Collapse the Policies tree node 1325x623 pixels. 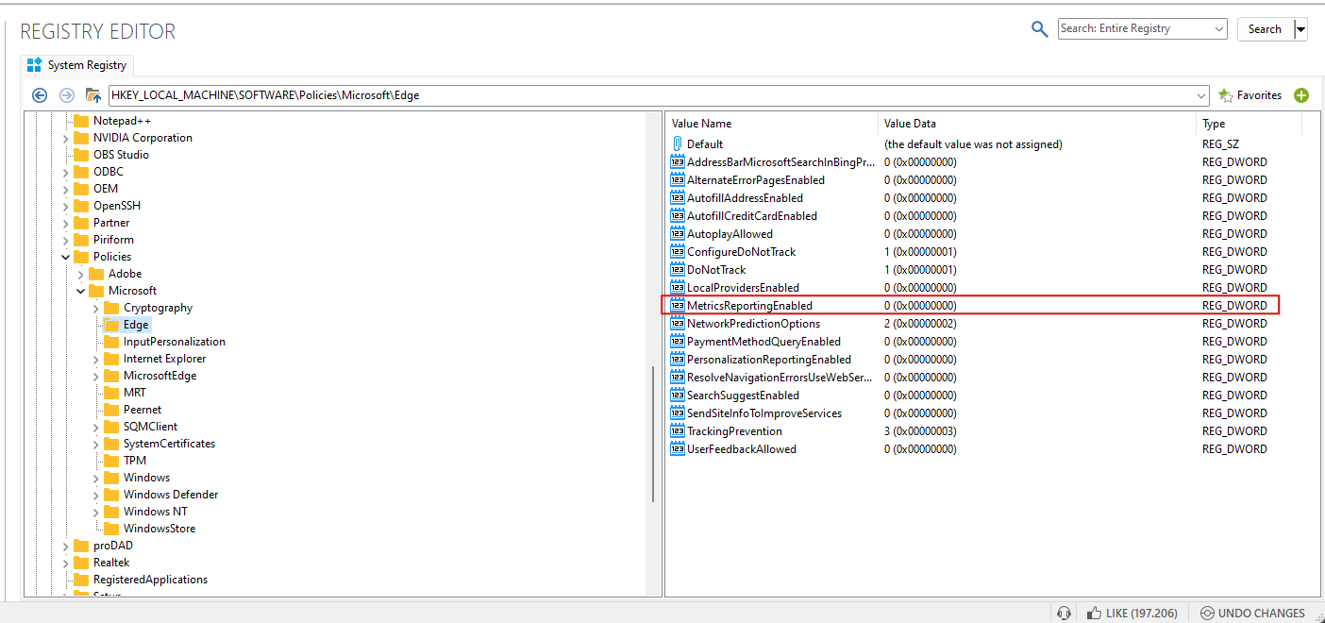tap(66, 257)
